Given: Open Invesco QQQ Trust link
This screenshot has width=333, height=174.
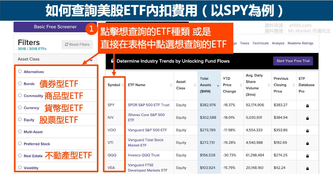Looking at the screenshot, I should pyautogui.click(x=144, y=155).
